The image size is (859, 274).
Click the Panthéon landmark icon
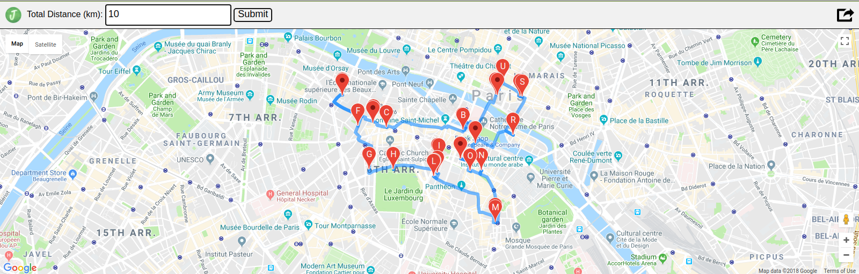(x=461, y=186)
